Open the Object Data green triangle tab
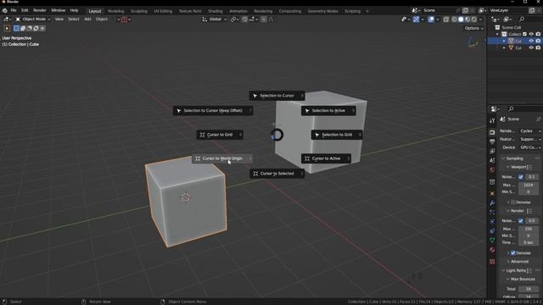 pos(492,240)
